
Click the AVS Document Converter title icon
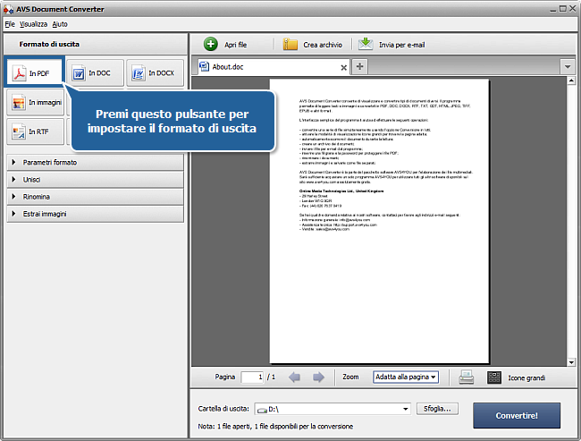9,9
